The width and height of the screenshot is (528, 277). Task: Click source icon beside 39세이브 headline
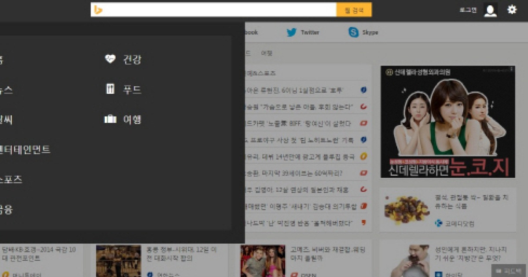[363, 173]
